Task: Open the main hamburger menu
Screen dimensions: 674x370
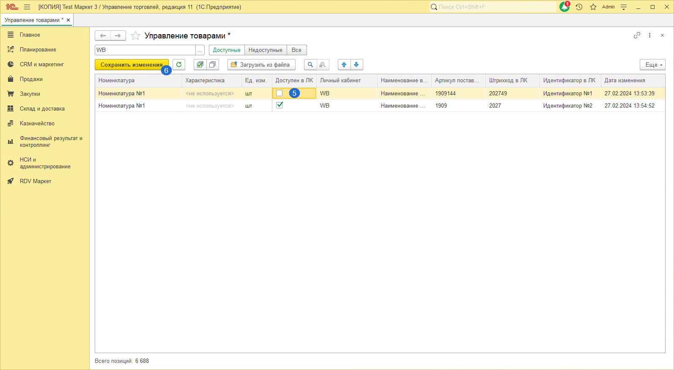Action: point(27,7)
